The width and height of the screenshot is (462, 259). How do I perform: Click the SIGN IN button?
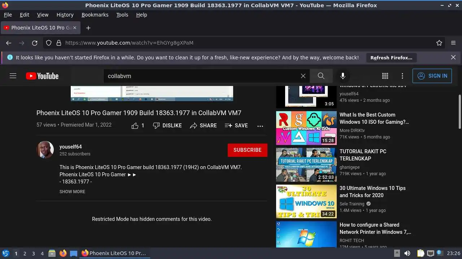432,76
